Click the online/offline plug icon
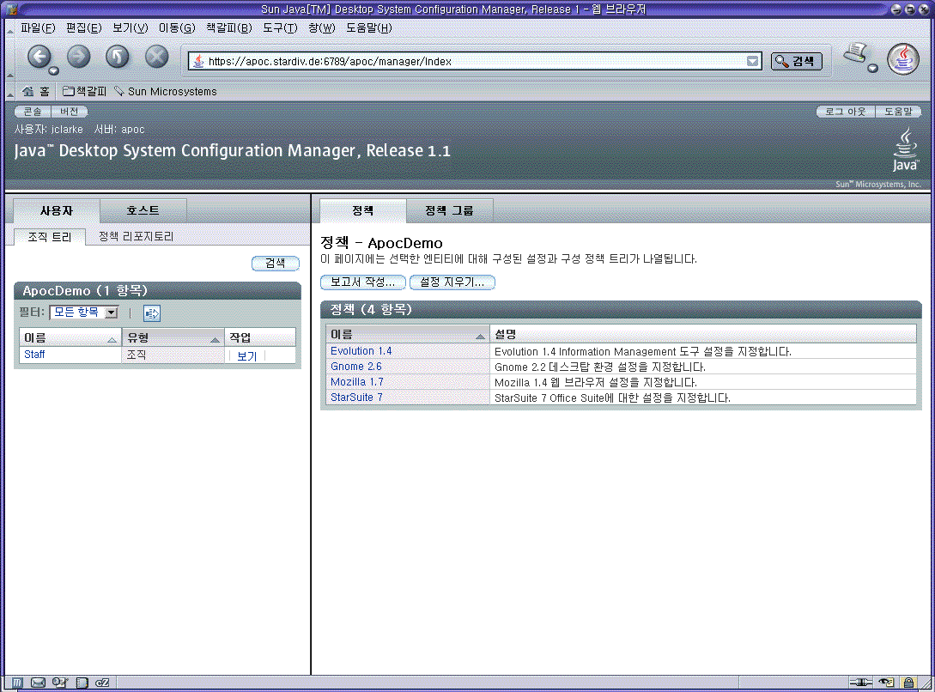 tap(860, 683)
